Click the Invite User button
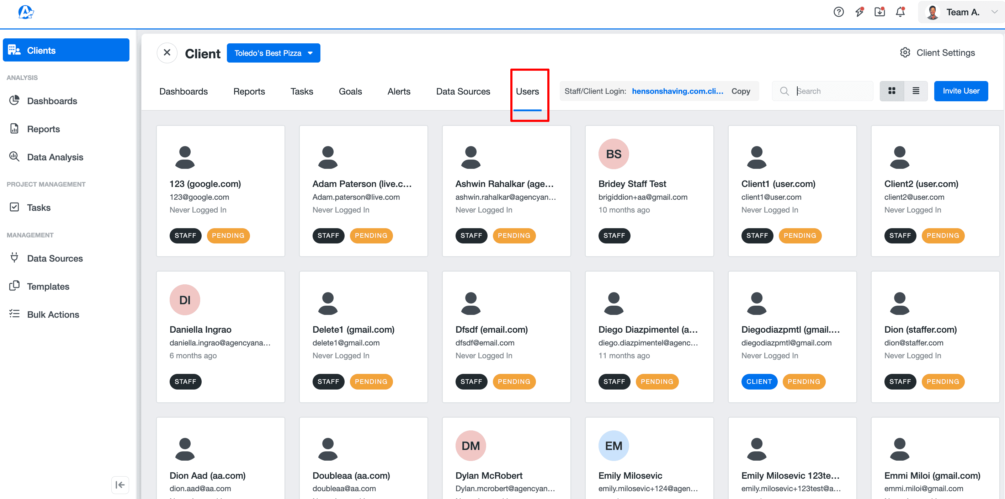Screen dimensions: 1005x499 pos(961,91)
